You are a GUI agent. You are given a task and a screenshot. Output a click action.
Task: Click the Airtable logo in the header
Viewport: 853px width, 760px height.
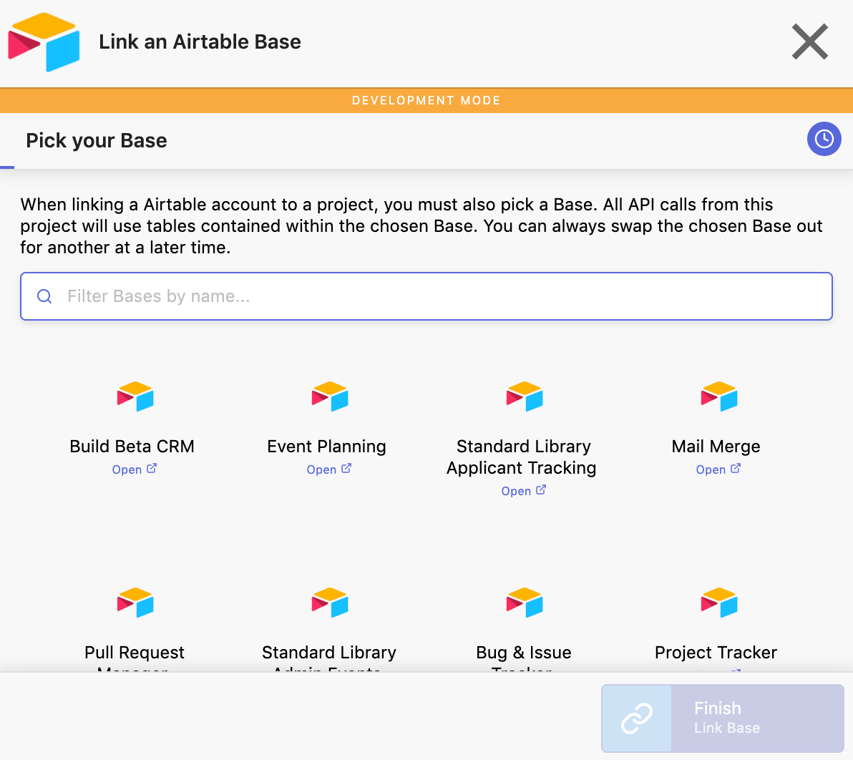pos(44,42)
